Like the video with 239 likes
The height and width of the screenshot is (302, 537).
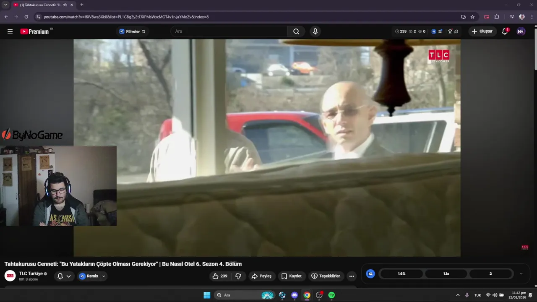point(220,276)
